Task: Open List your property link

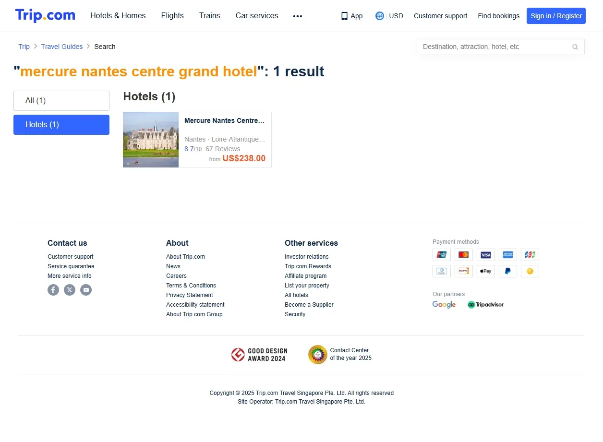Action: 307,286
